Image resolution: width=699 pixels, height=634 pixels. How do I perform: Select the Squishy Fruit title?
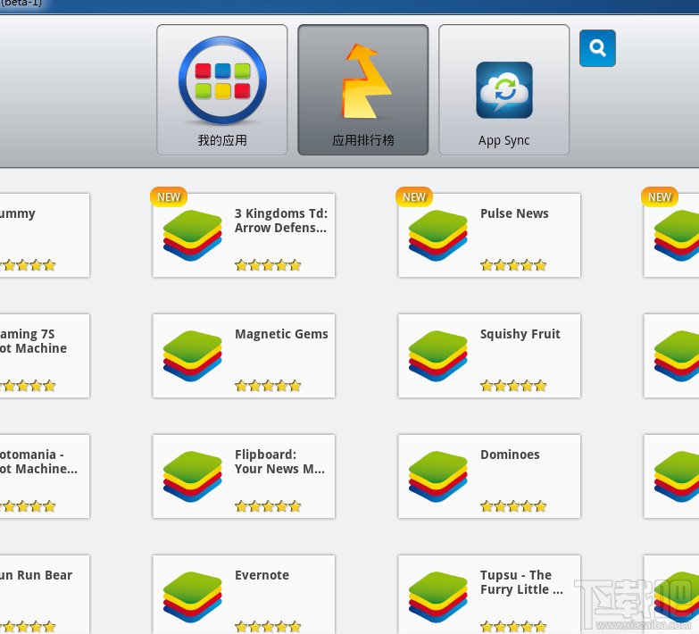pos(520,334)
